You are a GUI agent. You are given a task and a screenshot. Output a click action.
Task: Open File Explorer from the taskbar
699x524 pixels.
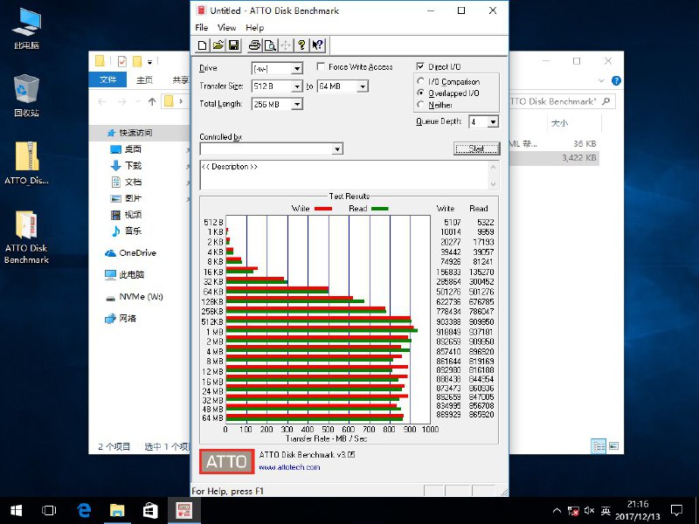(117, 510)
